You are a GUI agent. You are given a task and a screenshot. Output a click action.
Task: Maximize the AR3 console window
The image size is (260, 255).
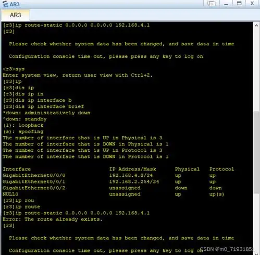click(239, 4)
